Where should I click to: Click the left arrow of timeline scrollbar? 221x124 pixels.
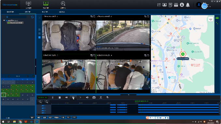point(37,115)
